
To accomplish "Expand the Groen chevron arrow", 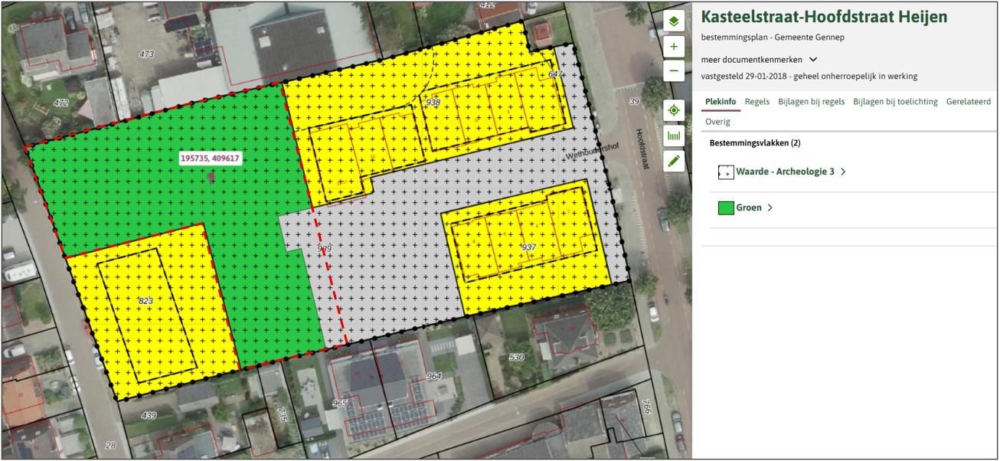I will tap(770, 208).
